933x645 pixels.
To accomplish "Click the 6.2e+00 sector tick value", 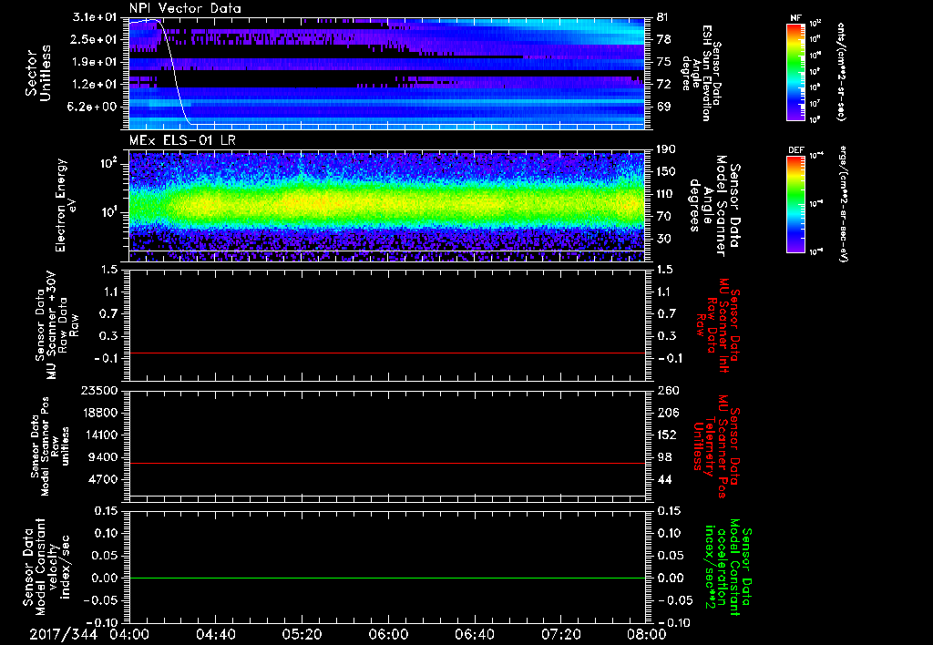I will 94,107.
